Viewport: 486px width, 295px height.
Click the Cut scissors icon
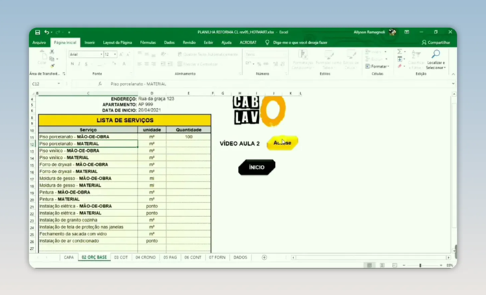click(x=52, y=52)
